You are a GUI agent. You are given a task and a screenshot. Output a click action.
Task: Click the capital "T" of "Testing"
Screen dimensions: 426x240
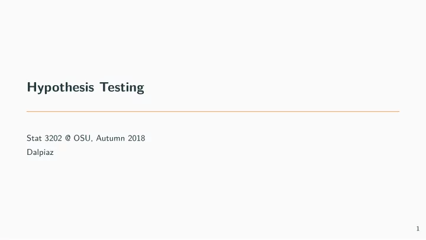[x=104, y=87]
